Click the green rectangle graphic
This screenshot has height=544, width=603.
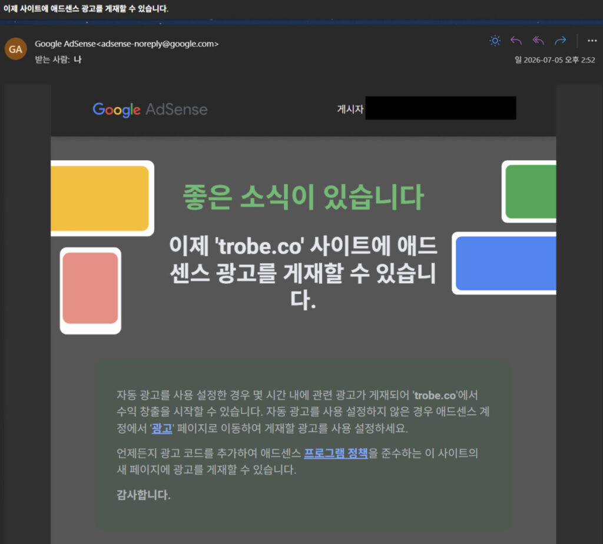[531, 191]
